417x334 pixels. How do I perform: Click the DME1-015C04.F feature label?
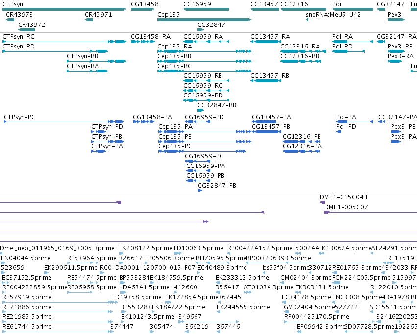point(344,197)
